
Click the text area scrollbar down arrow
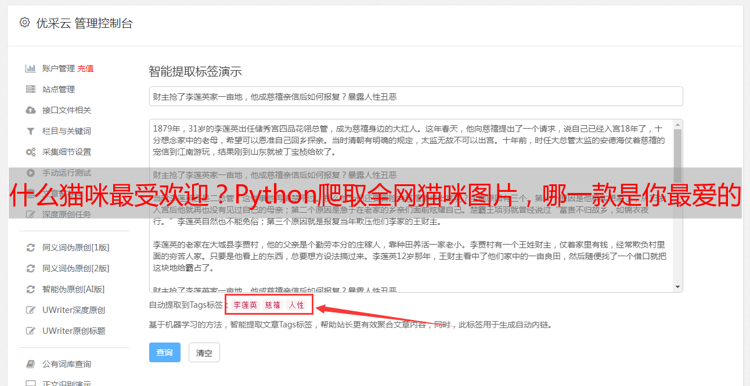point(677,287)
